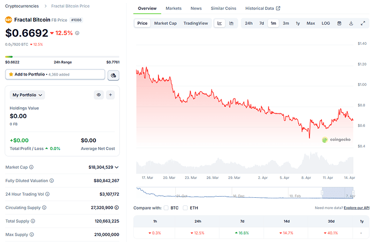Click the 7d 16.8% change cell
This screenshot has height=242, width=372.
[242, 233]
